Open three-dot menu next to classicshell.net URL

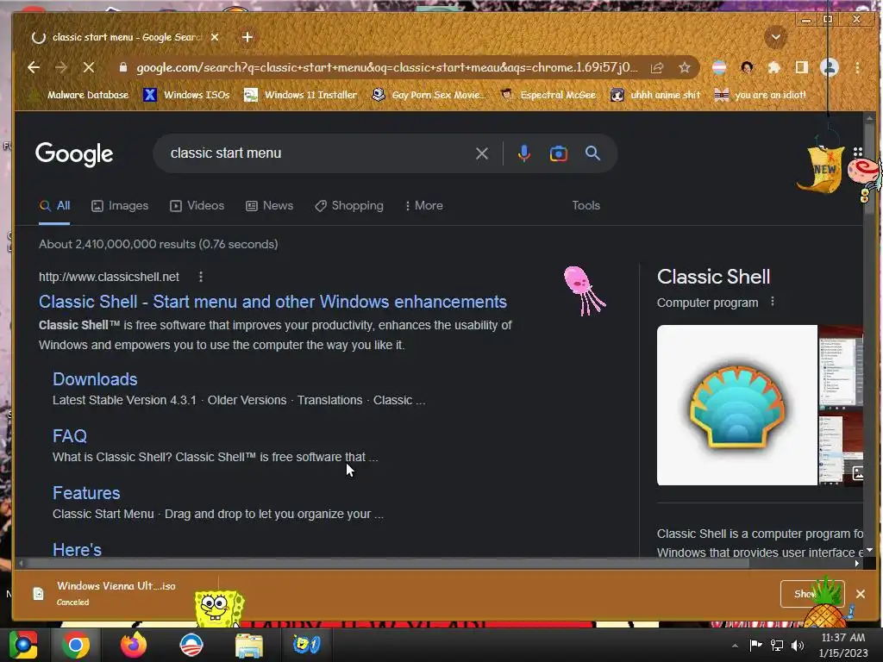200,277
